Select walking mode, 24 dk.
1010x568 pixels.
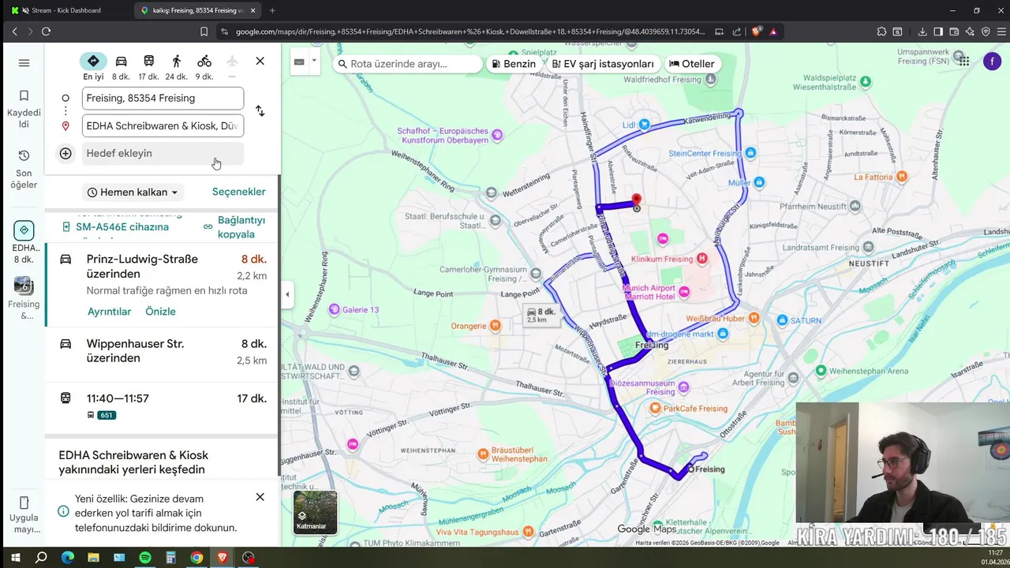click(176, 67)
